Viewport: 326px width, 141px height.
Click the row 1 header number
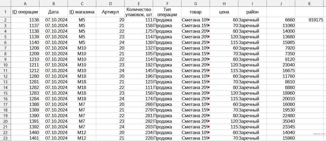point(5,12)
